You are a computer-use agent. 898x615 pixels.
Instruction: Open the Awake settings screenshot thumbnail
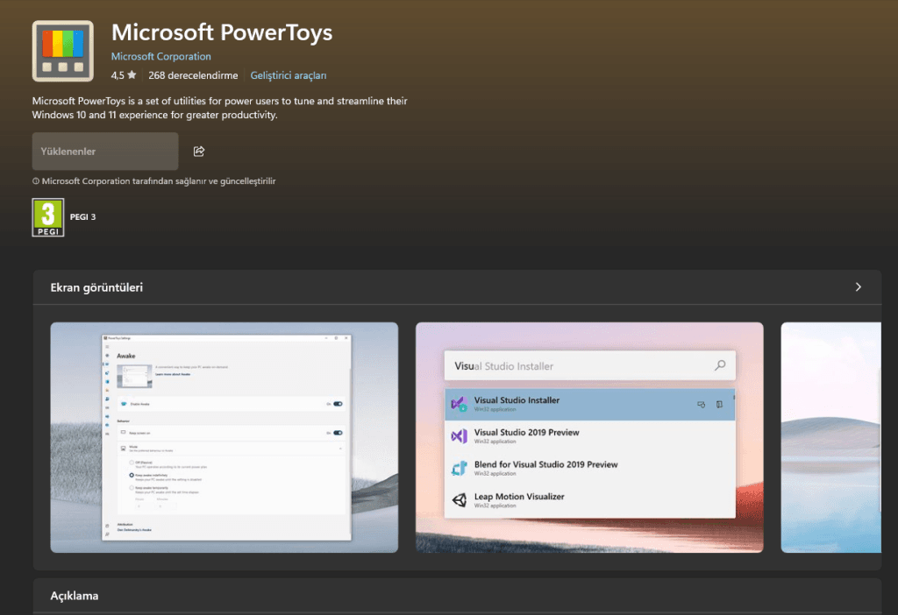pos(224,438)
